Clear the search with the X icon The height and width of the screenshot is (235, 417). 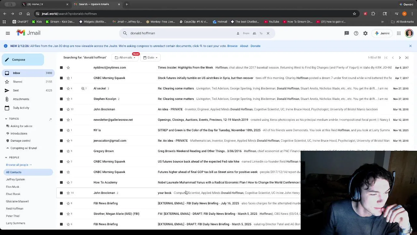(268, 33)
